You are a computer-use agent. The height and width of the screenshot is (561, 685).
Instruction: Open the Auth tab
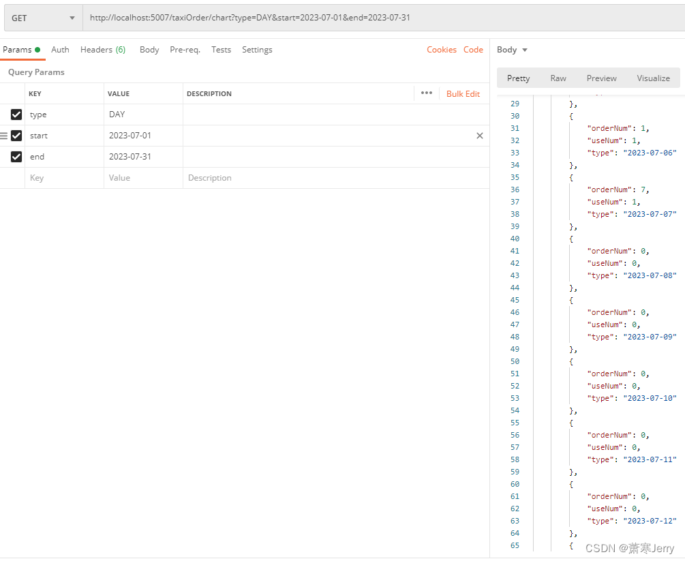coord(60,50)
